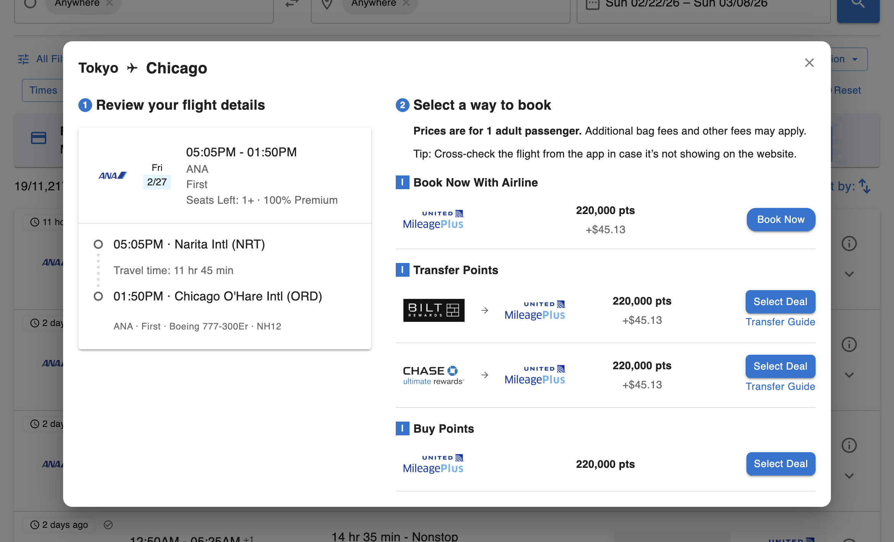Viewport: 894px width, 542px height.
Task: Click the Reset link in background page
Action: (847, 90)
